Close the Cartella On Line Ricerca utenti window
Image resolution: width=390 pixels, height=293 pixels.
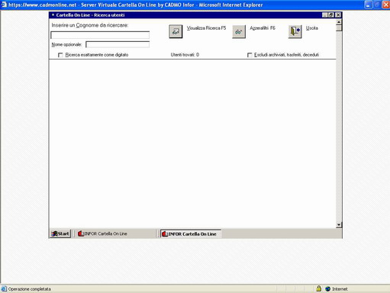pos(338,15)
